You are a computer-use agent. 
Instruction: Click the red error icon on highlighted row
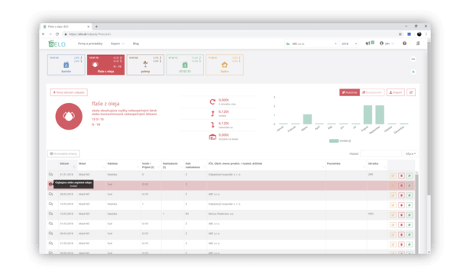tap(50, 184)
